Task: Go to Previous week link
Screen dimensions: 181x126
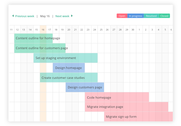Action: 25,16
